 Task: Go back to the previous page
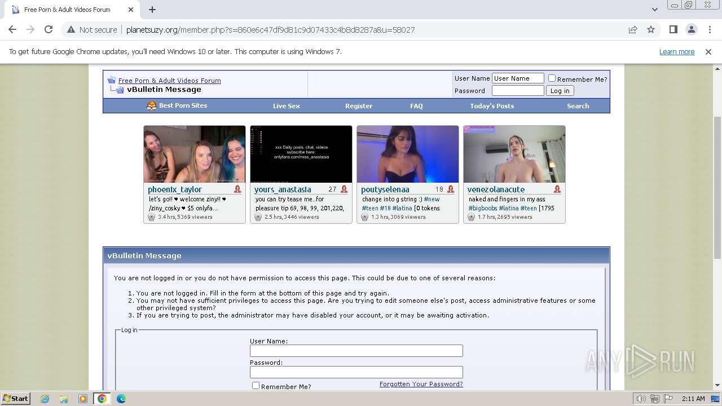[x=12, y=29]
